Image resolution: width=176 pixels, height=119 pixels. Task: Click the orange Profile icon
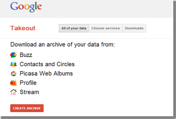click(x=13, y=83)
